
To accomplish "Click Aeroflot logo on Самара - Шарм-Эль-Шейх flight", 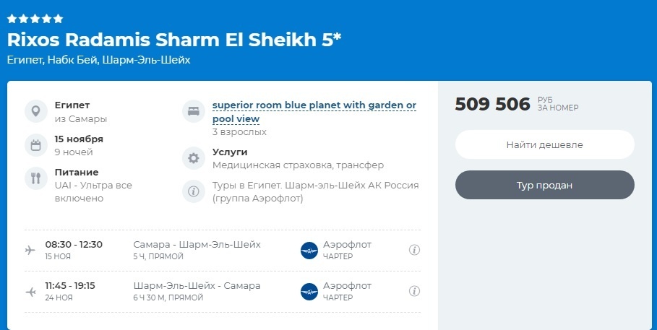I will point(309,250).
